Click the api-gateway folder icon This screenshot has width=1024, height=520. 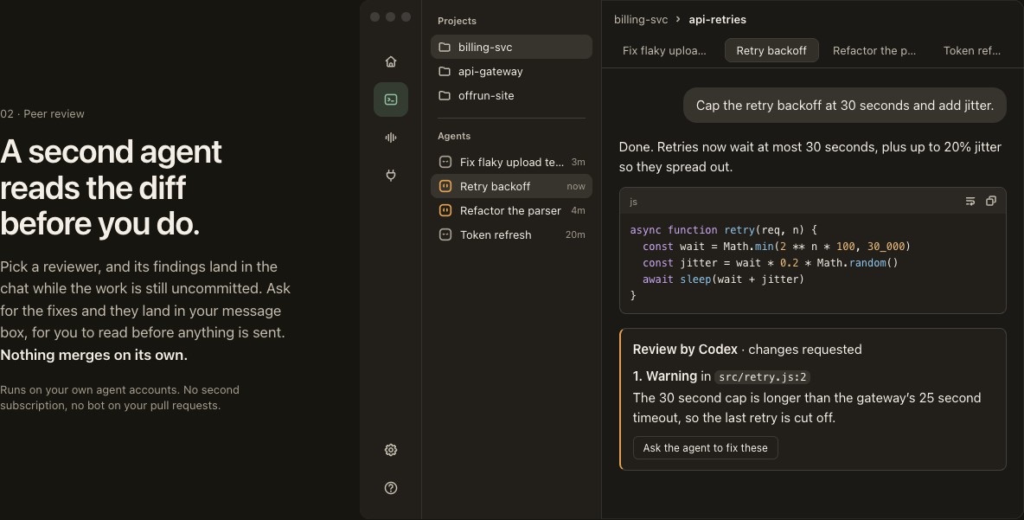tap(445, 71)
